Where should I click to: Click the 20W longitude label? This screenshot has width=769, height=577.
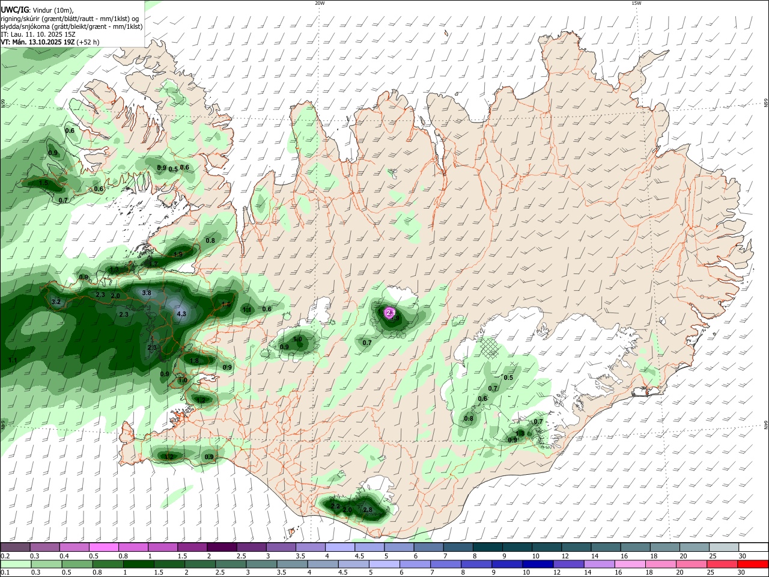[320, 3]
